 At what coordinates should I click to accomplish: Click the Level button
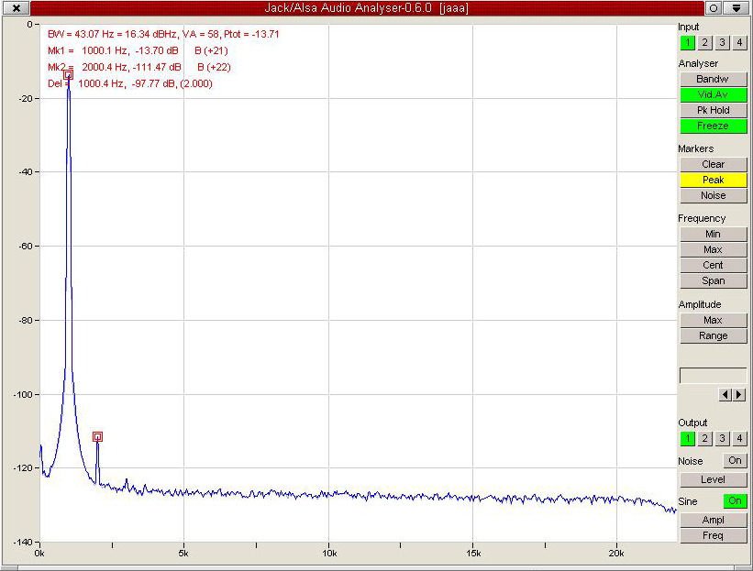tap(714, 479)
